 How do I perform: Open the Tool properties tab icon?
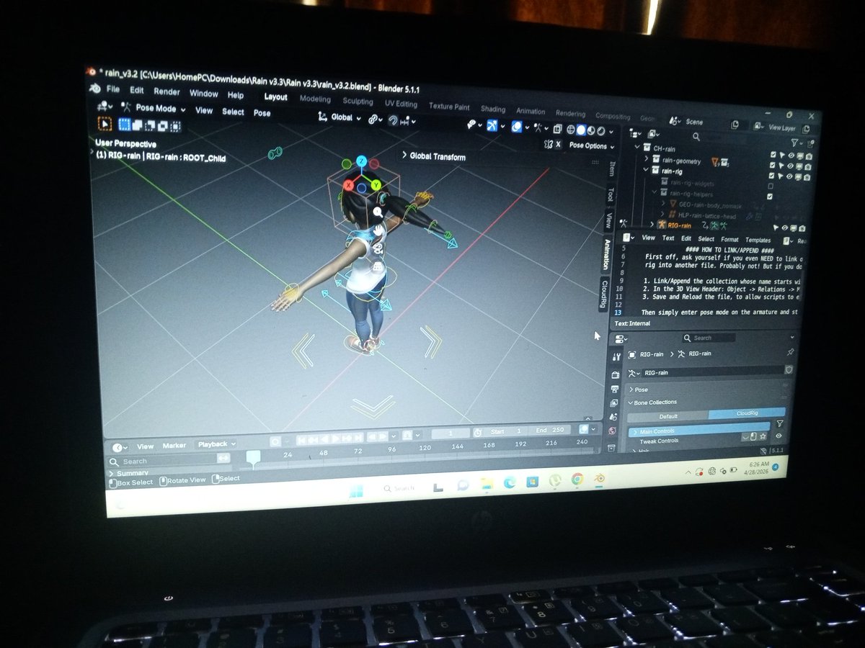click(616, 356)
